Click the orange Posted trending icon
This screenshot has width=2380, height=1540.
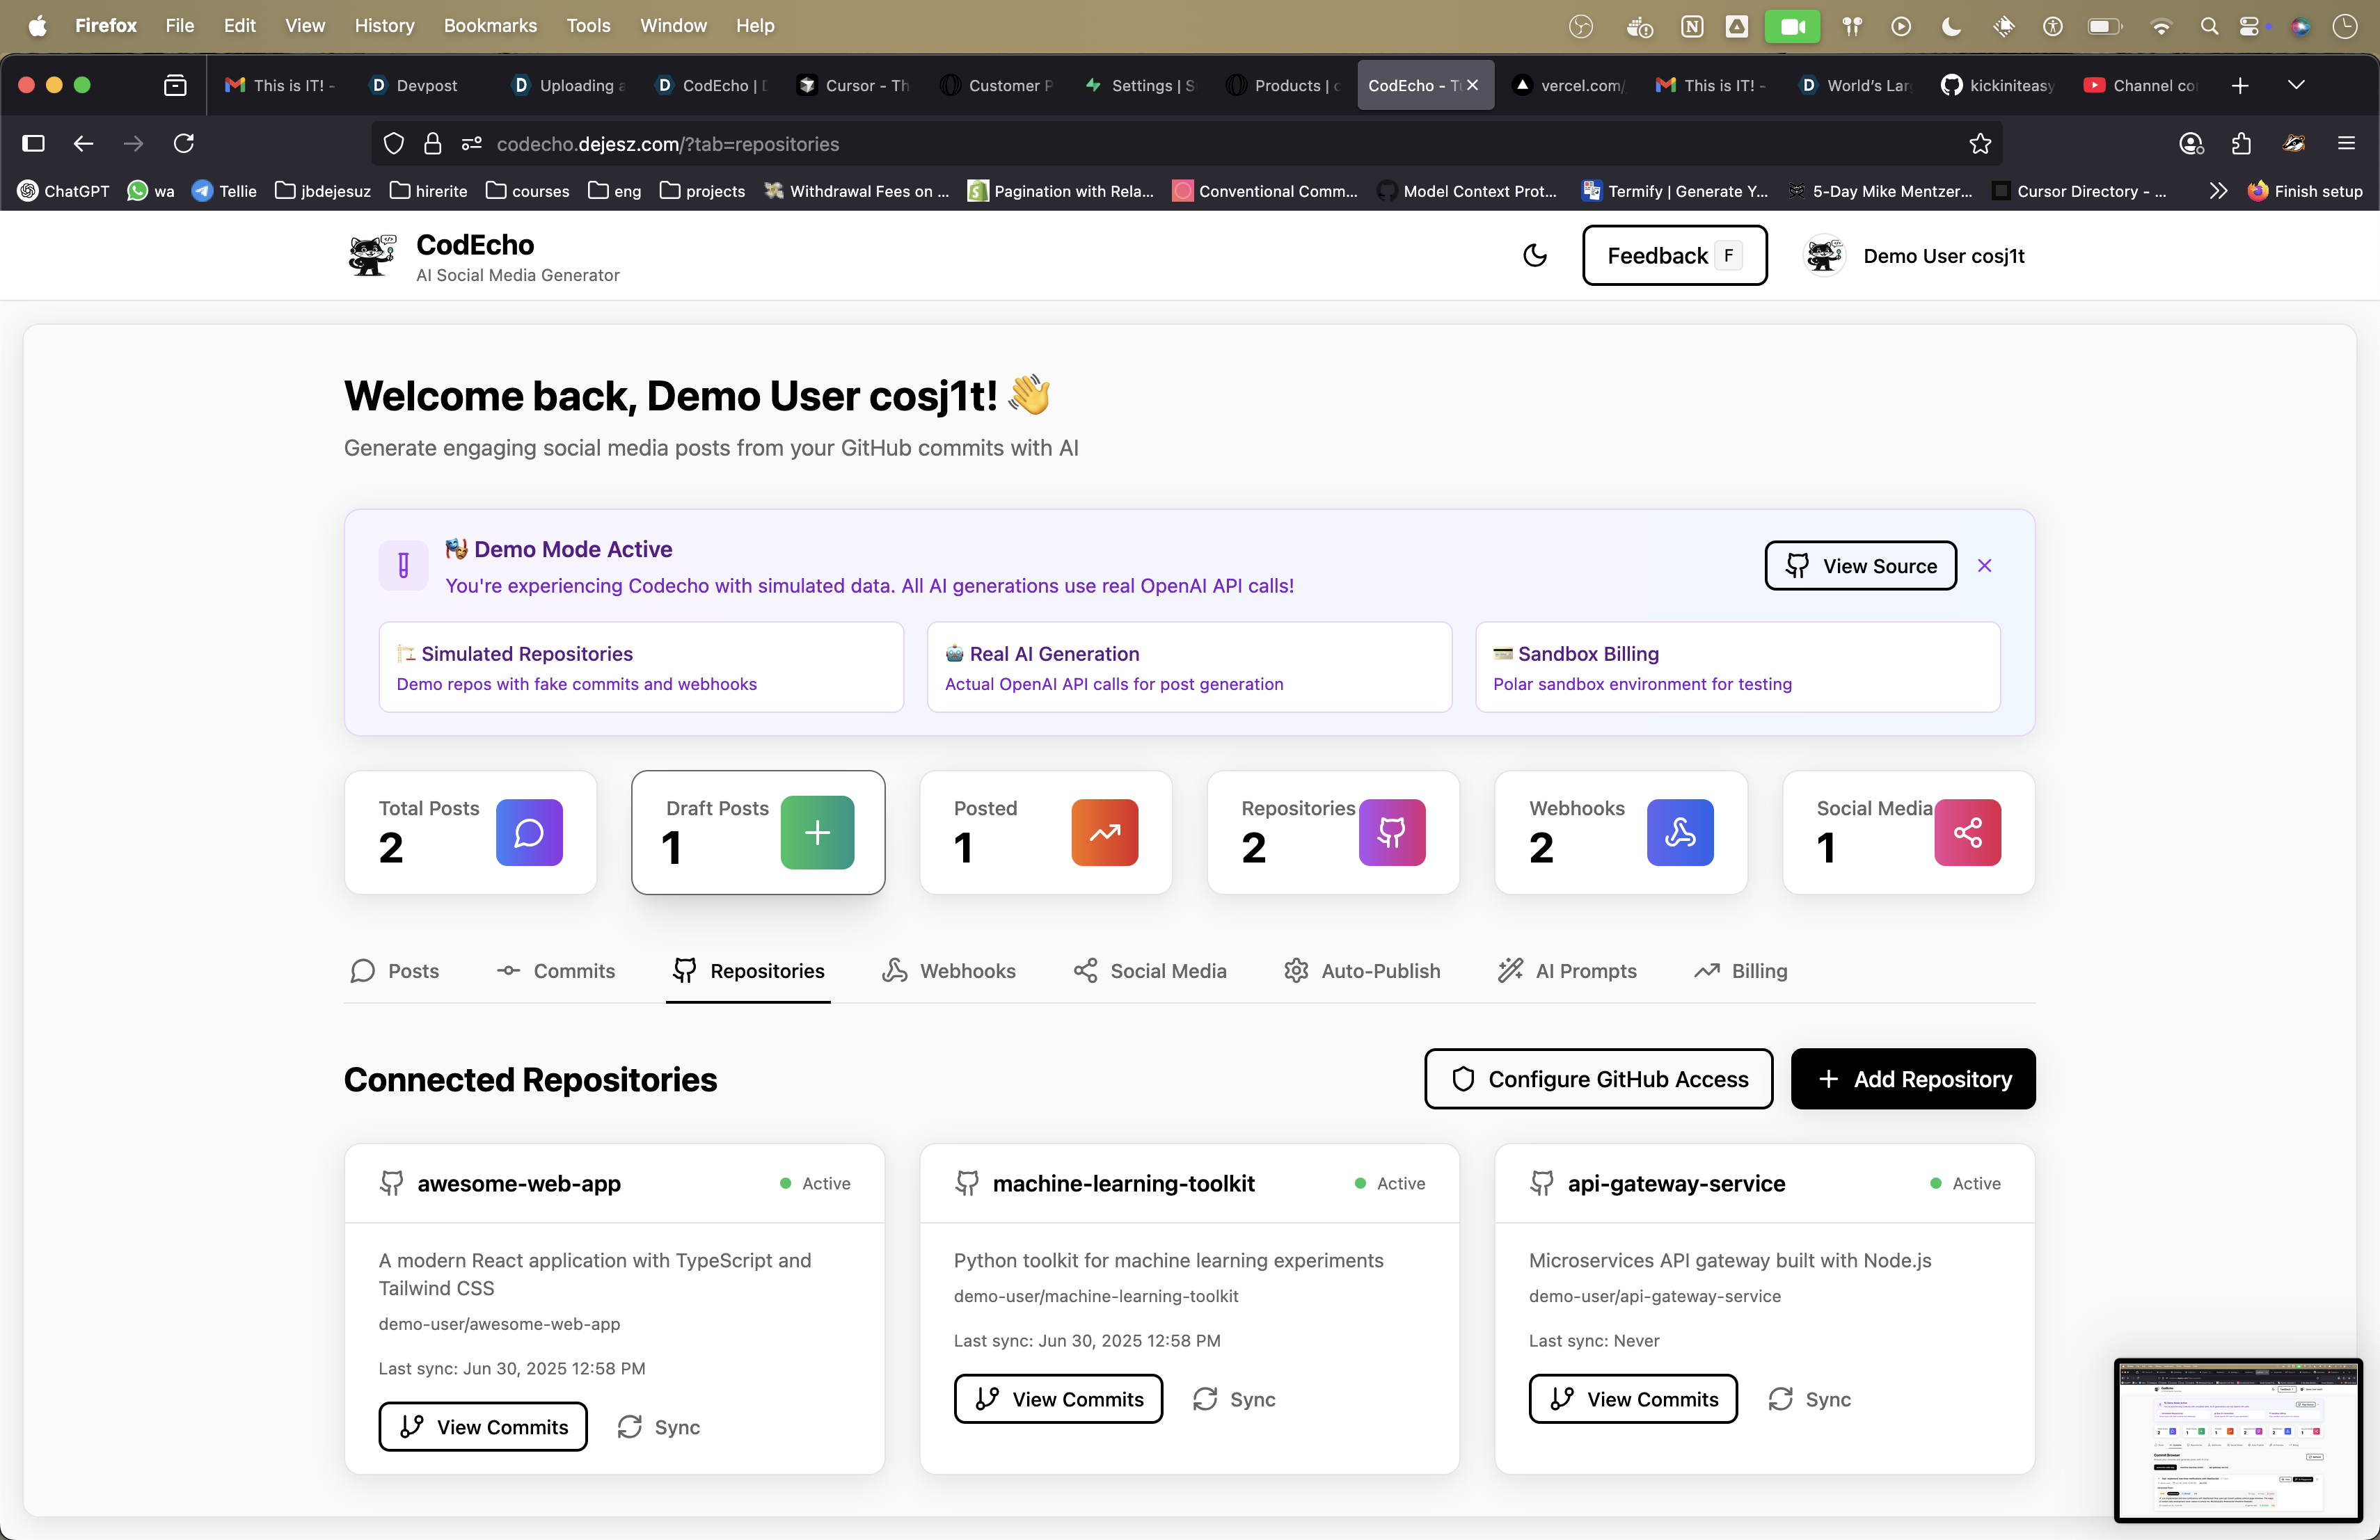pos(1104,831)
